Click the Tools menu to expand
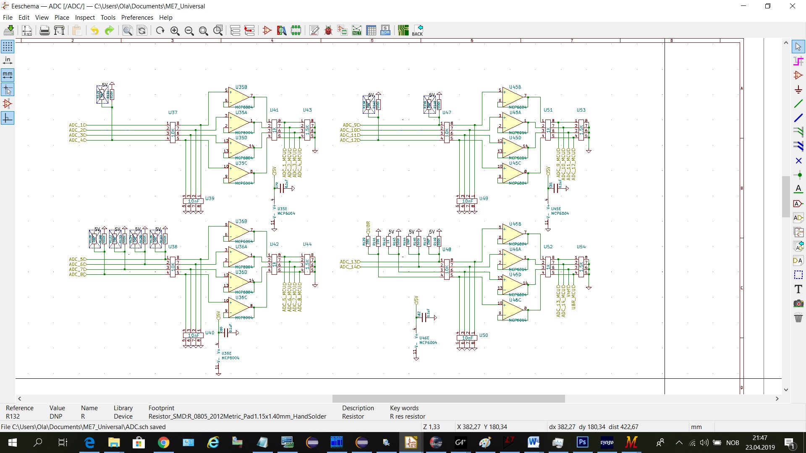This screenshot has height=453, width=806. tap(107, 17)
